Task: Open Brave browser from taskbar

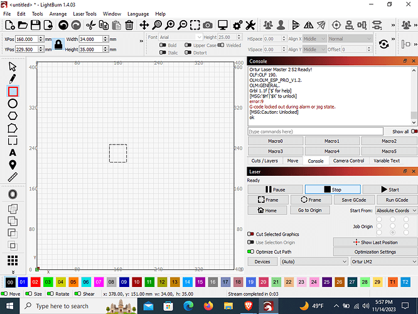Action: click(249, 306)
